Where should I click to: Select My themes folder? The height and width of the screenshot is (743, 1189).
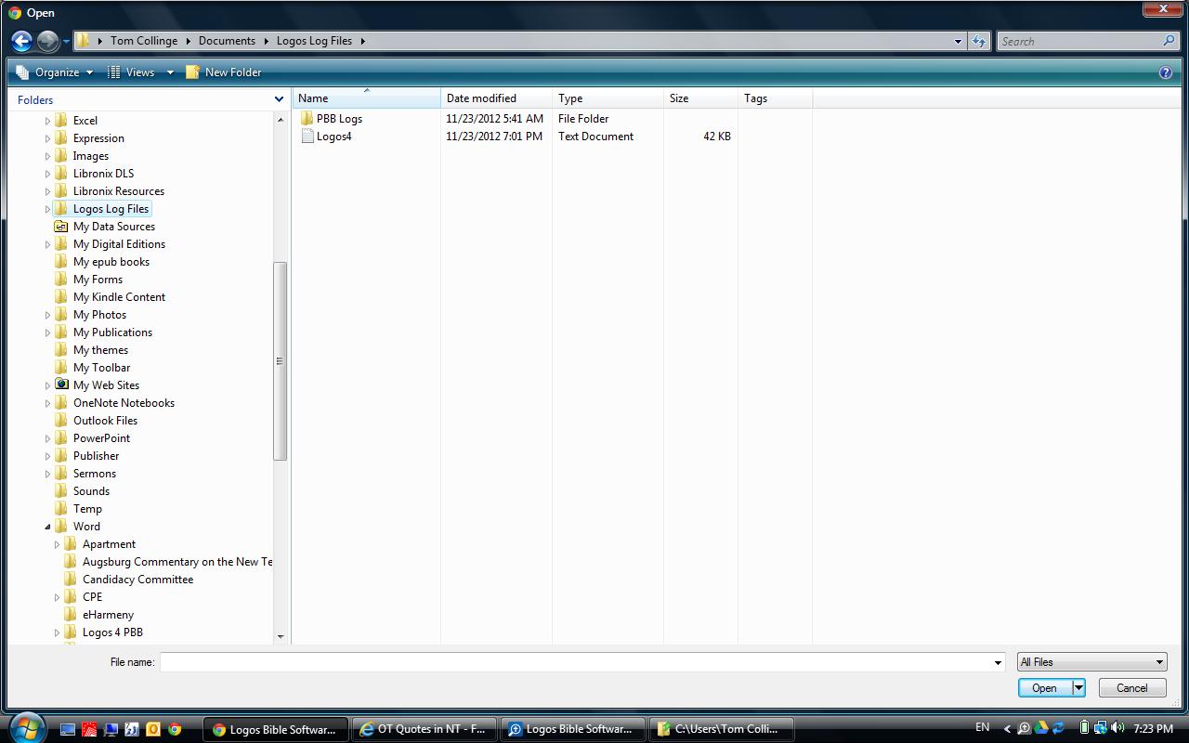coord(100,350)
